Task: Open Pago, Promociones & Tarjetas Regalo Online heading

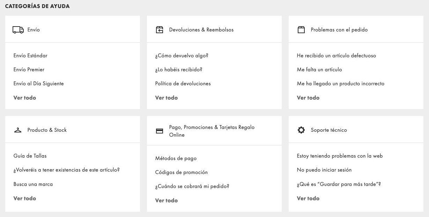Action: [212, 131]
